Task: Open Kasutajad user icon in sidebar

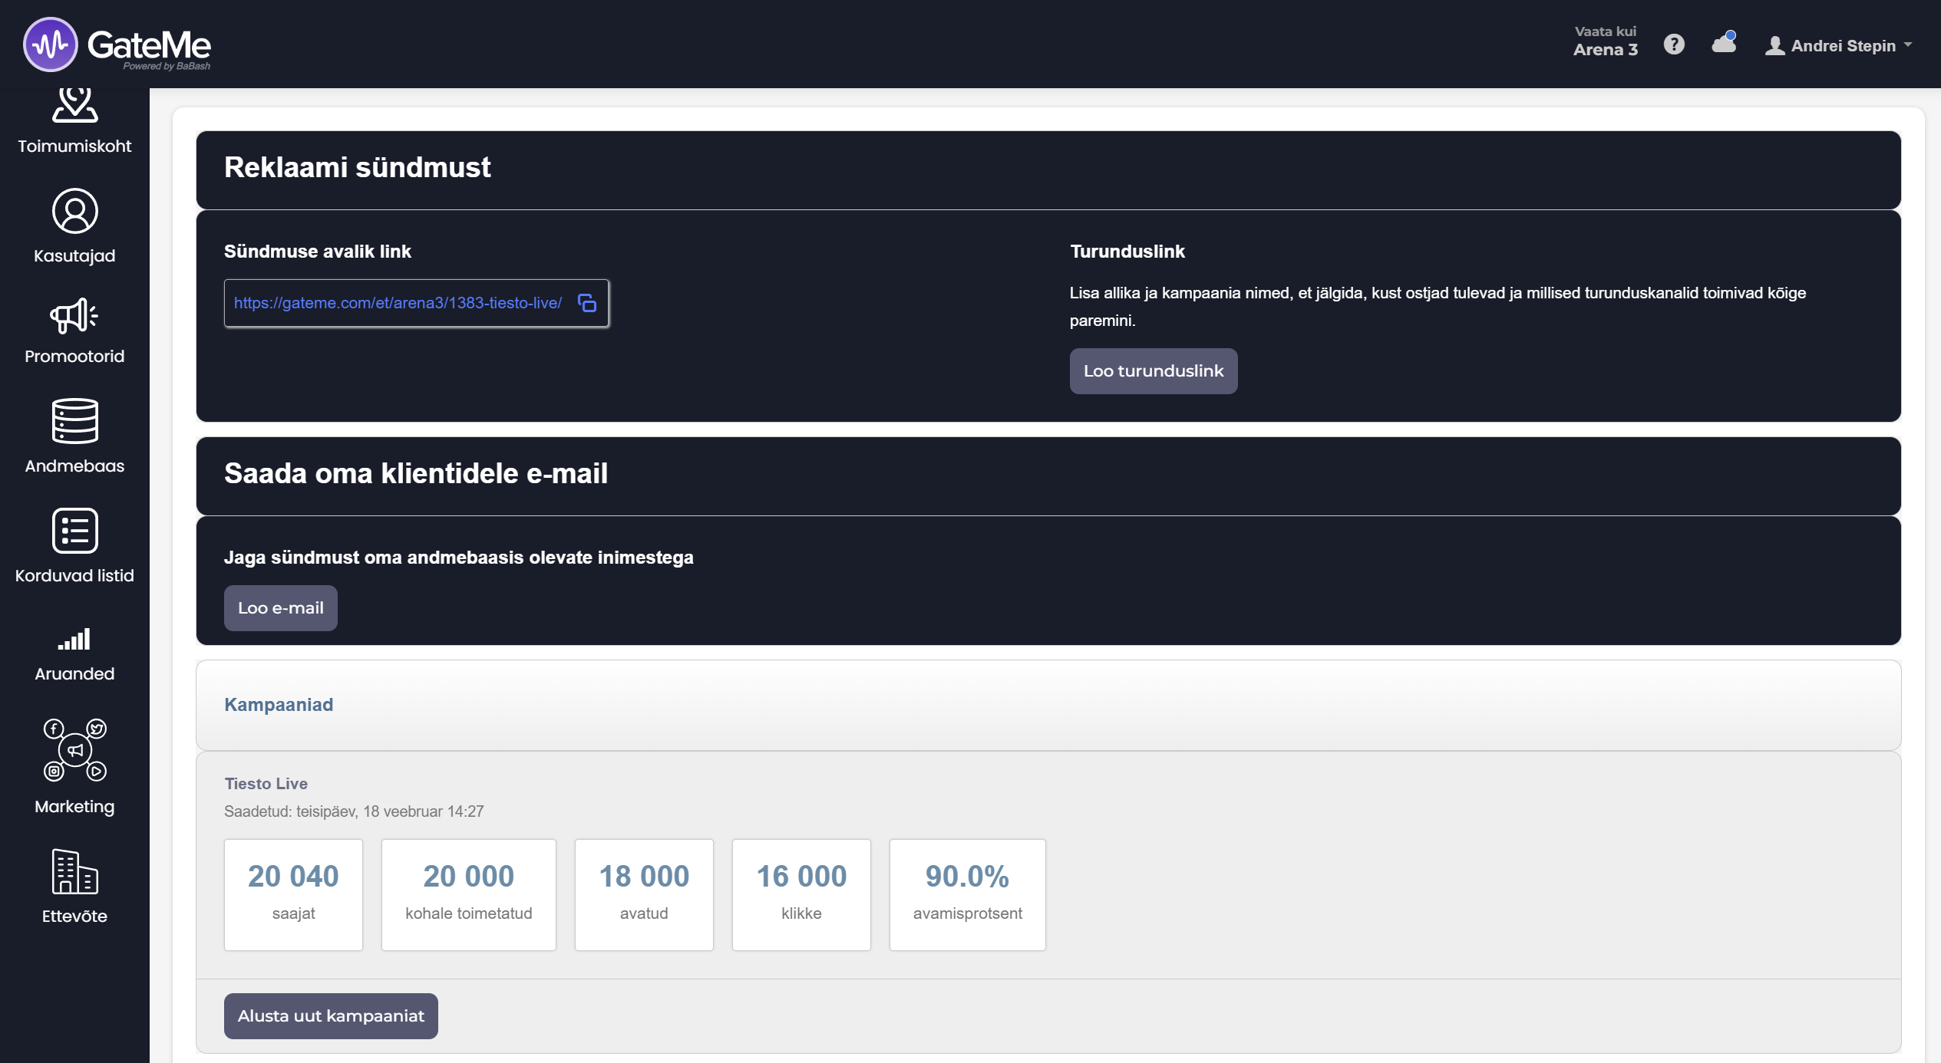Action: (74, 211)
